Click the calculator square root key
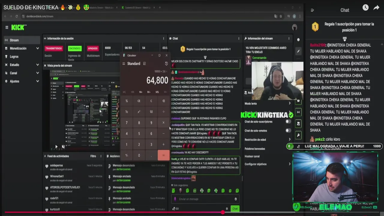384x216 pixels. tap(151, 112)
